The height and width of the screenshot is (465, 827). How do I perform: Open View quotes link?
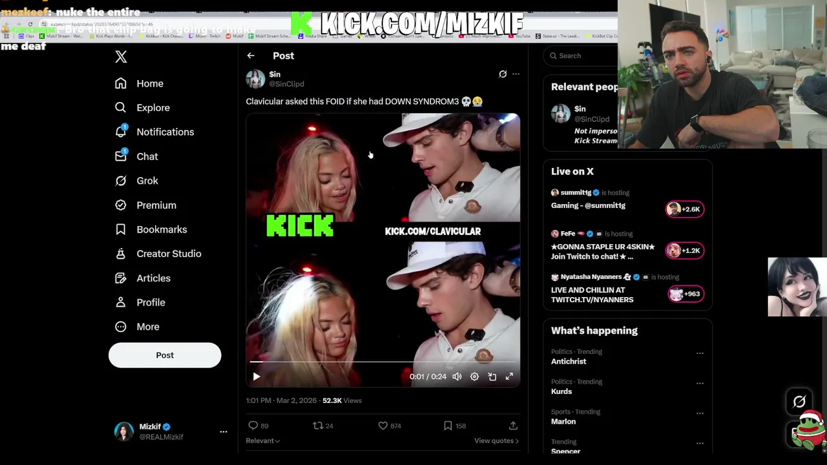496,440
